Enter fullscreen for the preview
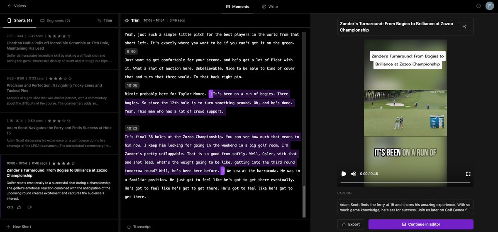Image resolution: width=498 pixels, height=232 pixels. 468,174
